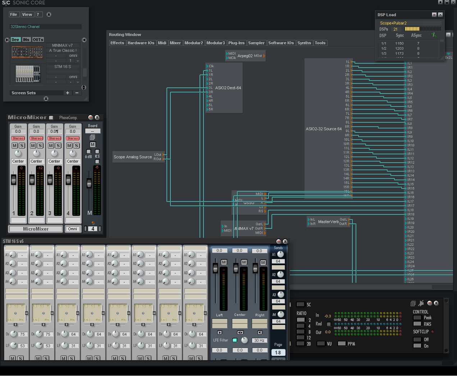Mute MicroMixer channel 1
Viewport: 457px width, 376px height.
[15, 146]
